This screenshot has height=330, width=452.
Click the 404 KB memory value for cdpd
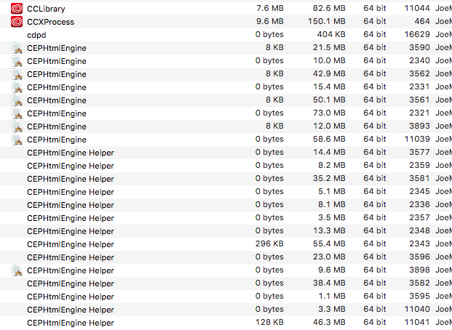pyautogui.click(x=331, y=35)
